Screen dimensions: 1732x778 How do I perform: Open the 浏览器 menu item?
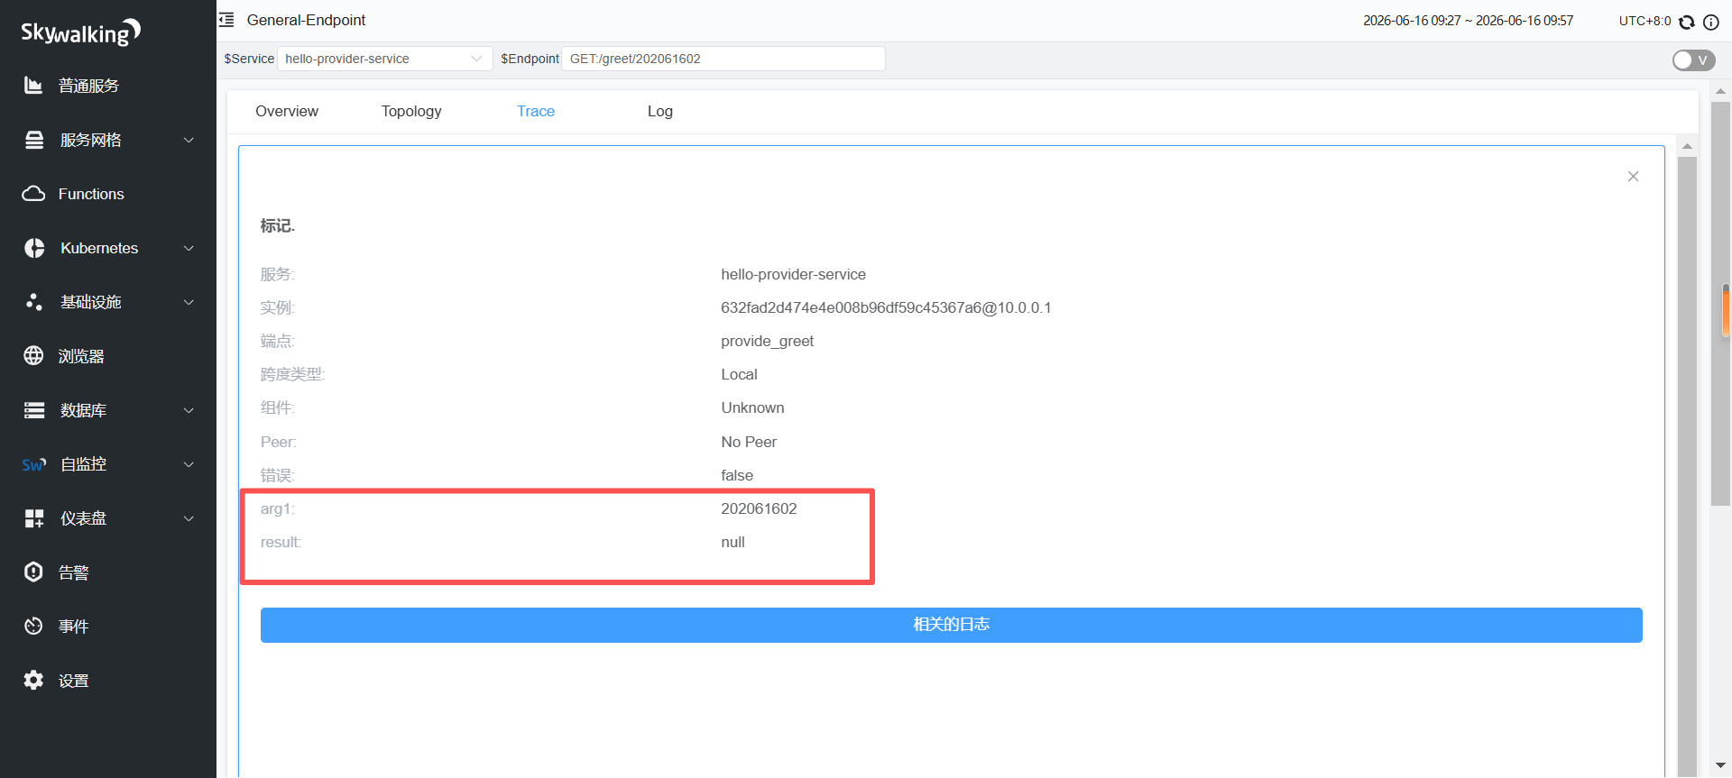81,356
